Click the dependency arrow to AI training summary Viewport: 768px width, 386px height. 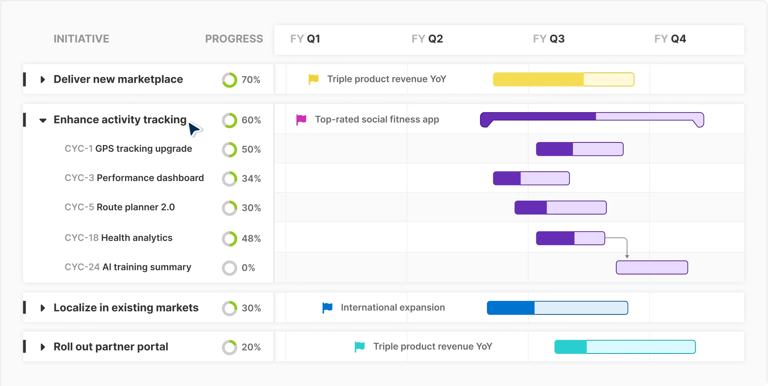[x=626, y=249]
